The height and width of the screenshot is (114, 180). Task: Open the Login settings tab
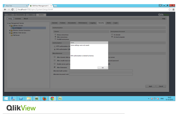click(x=115, y=23)
